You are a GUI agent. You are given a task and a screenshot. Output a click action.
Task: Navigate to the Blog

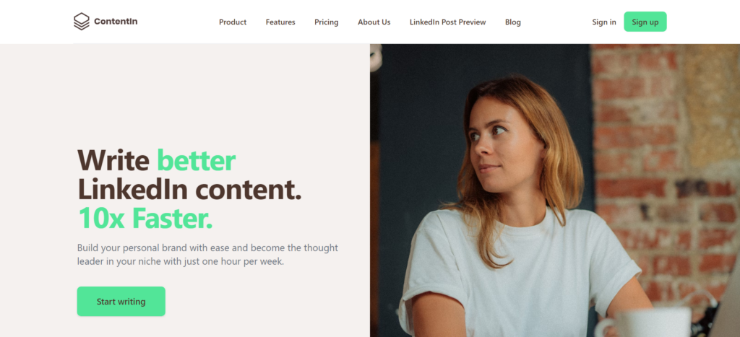tap(513, 22)
